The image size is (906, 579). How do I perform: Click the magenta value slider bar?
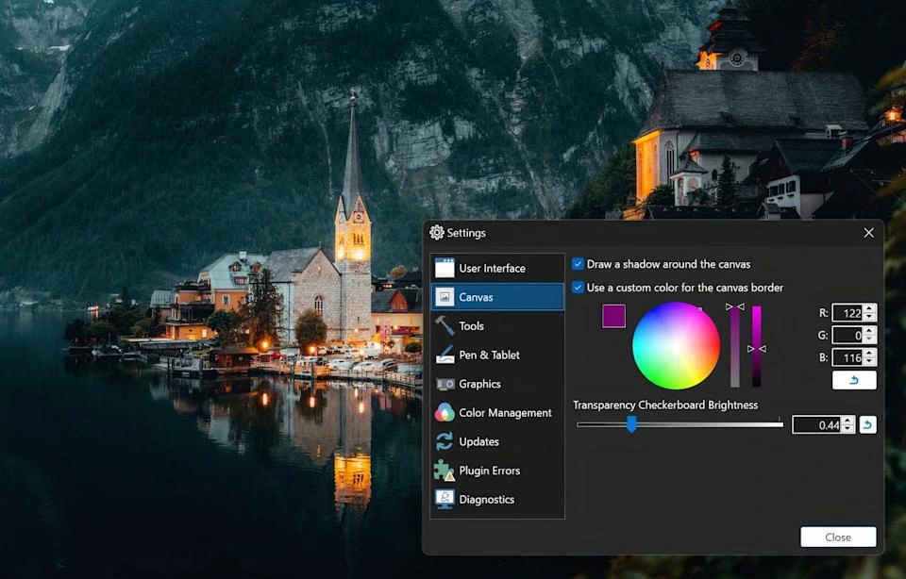click(x=756, y=346)
